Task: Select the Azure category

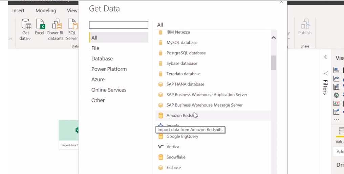Action: coord(119,79)
